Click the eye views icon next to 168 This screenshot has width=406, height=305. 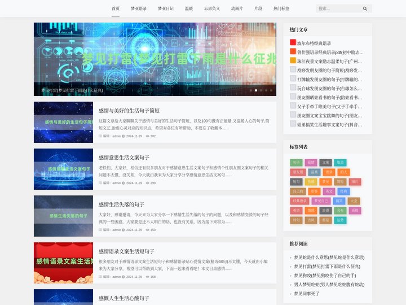[x=147, y=277]
